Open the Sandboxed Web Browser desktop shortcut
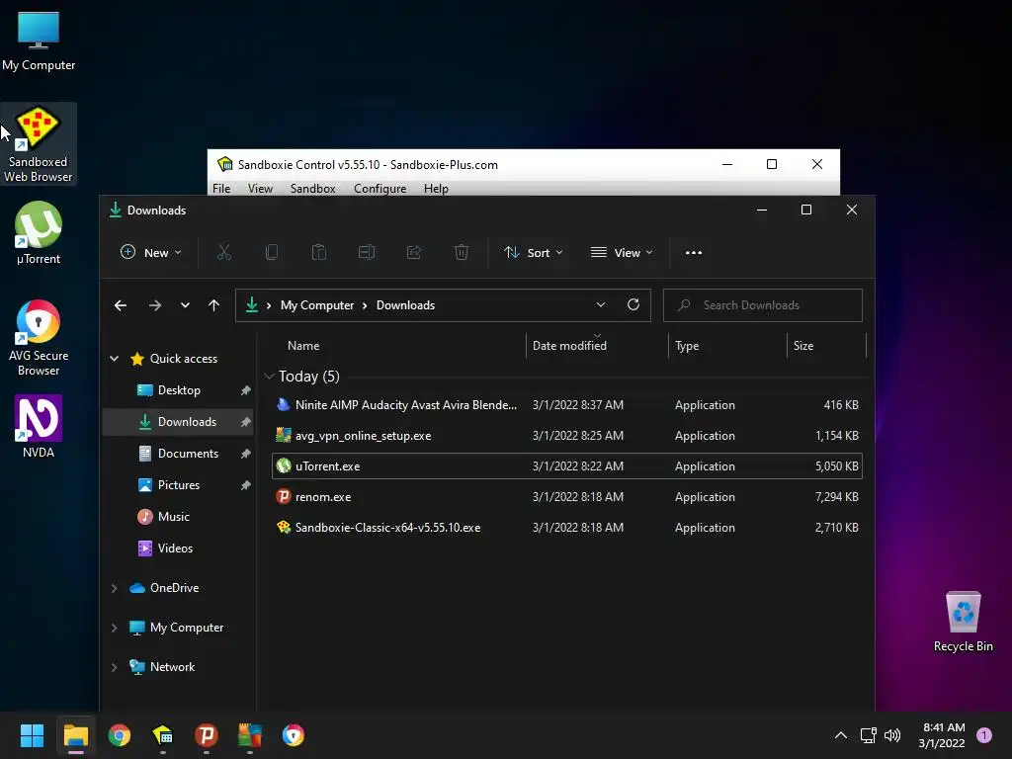Screen dimensions: 1012x759 (x=39, y=144)
